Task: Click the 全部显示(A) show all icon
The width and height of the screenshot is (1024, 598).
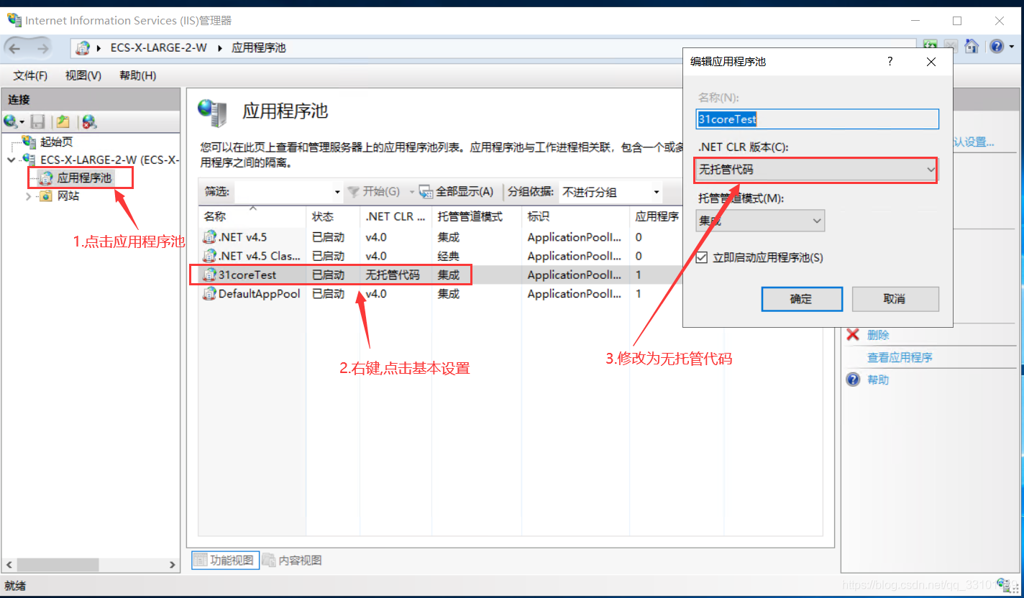Action: [426, 191]
